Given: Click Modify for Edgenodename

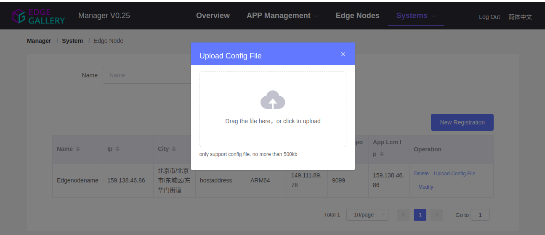Looking at the screenshot, I should pyautogui.click(x=425, y=187).
